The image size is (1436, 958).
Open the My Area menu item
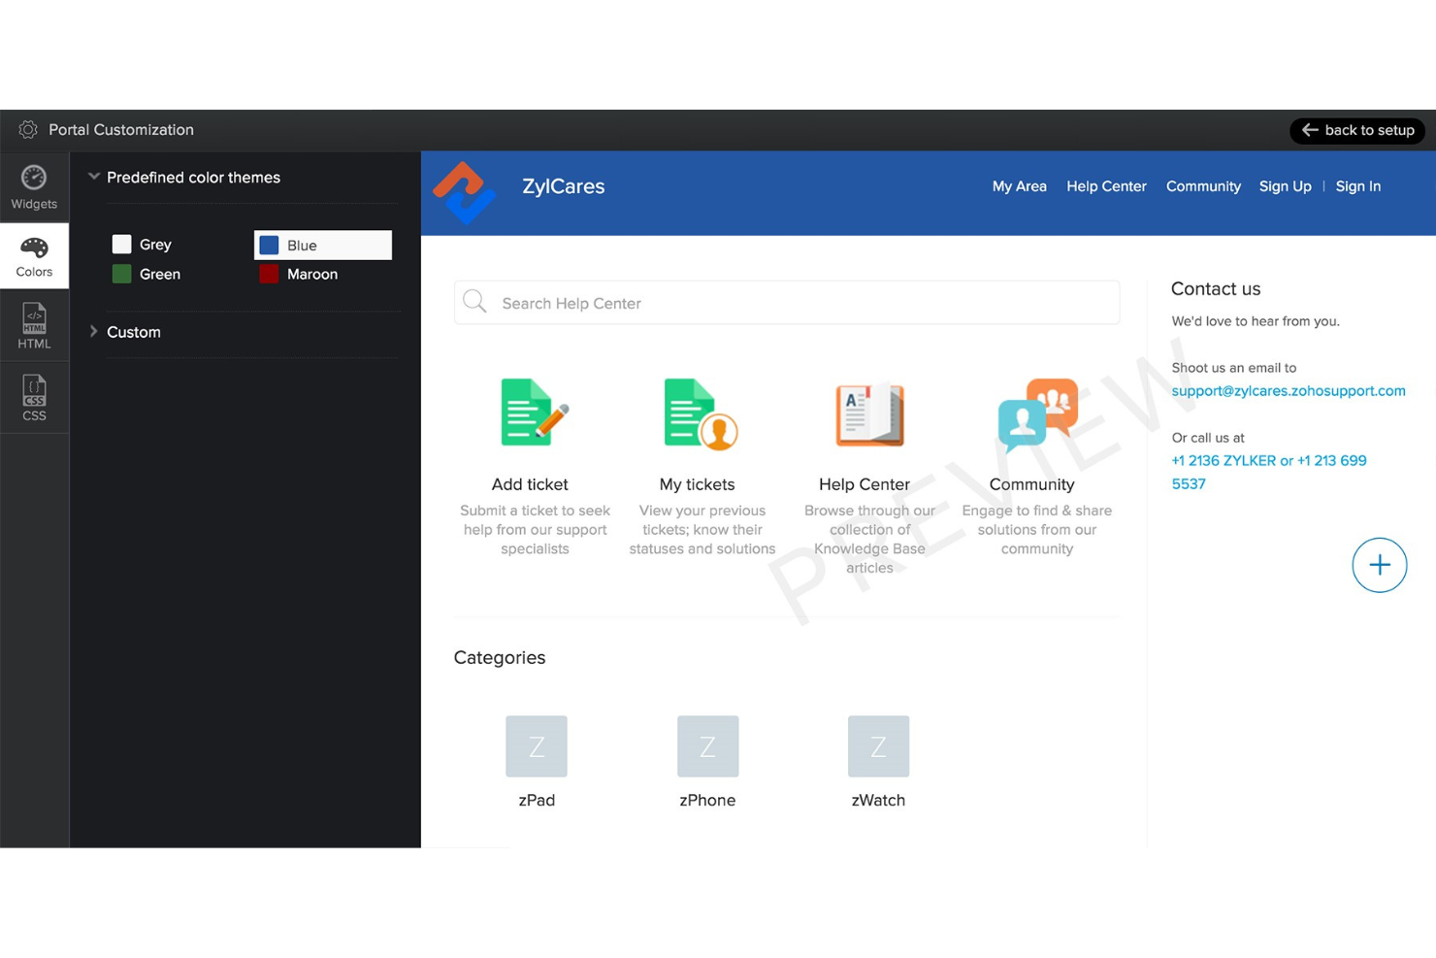pyautogui.click(x=1019, y=185)
